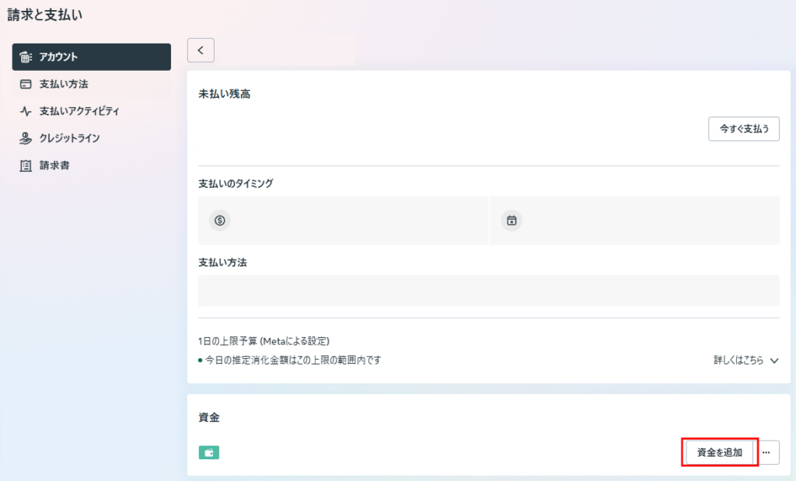Click the activity pulse icon in sidebar

26,111
